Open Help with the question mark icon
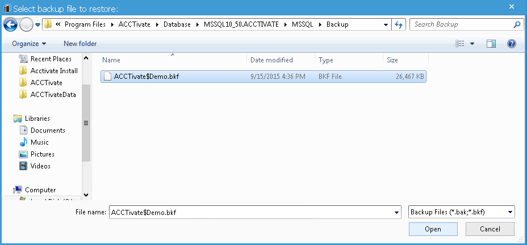Image resolution: width=527 pixels, height=245 pixels. [511, 44]
